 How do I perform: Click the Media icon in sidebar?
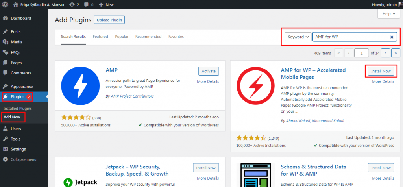pos(6,42)
